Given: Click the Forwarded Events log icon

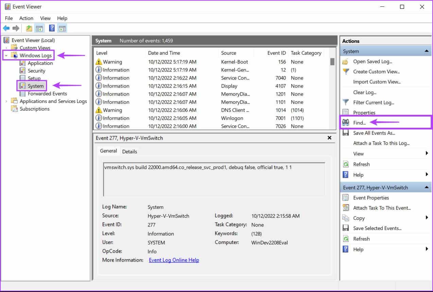Looking at the screenshot, I should coord(22,93).
